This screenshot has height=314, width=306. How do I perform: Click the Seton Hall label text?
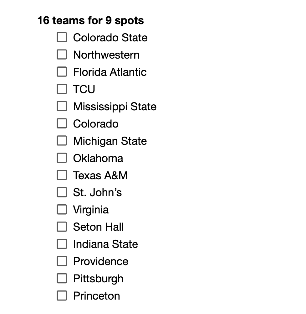[98, 227]
